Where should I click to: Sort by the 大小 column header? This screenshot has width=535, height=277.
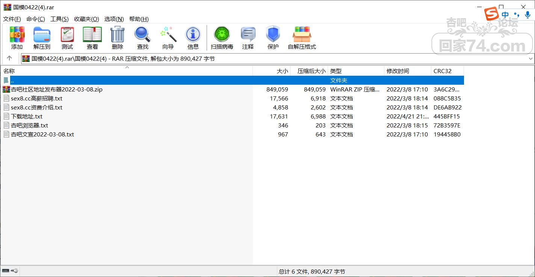pos(272,71)
